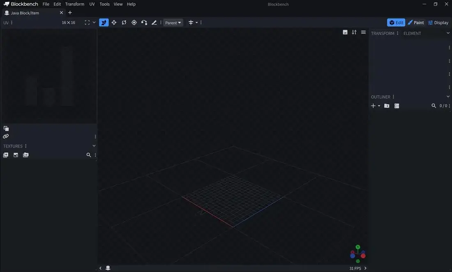Open the viewport sort/settings arrows icon
This screenshot has width=452, height=272.
(354, 32)
